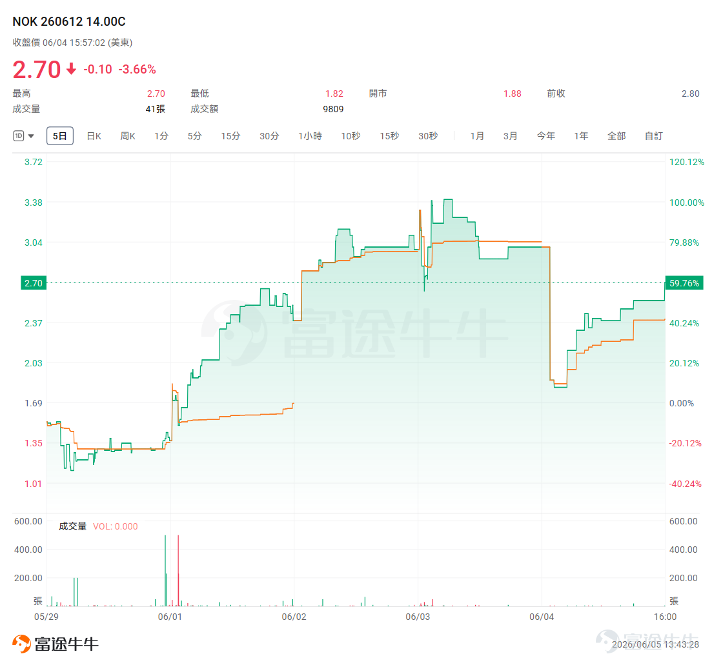Click the VOL: 0.000 indicator label

pos(116,526)
